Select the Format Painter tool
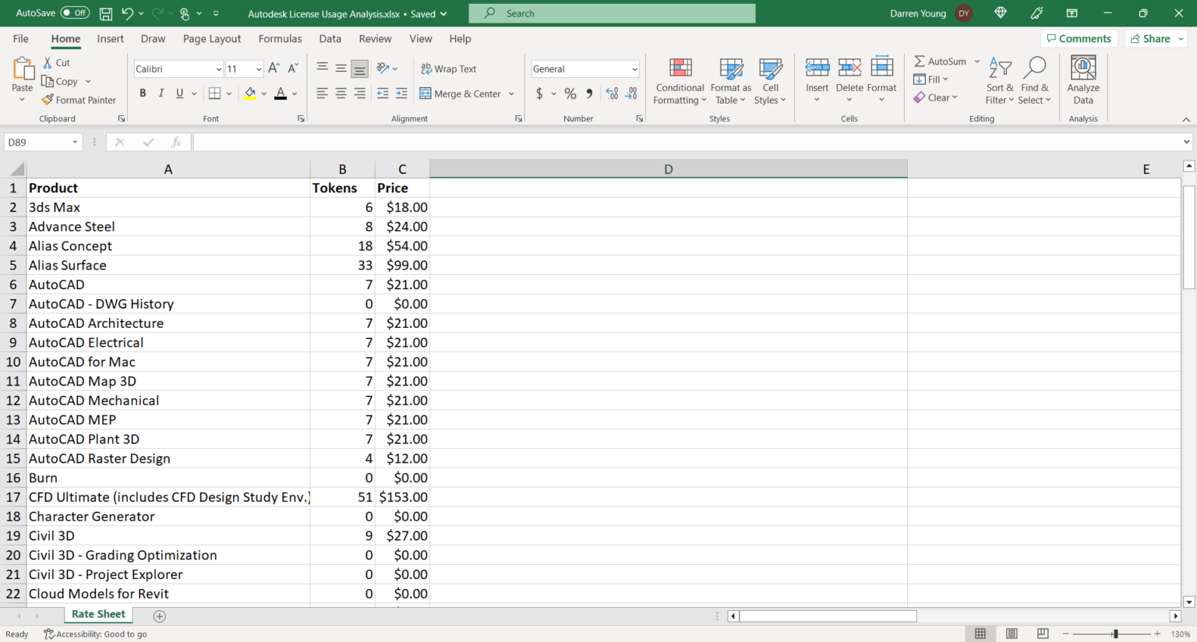This screenshot has width=1197, height=642. tap(79, 100)
